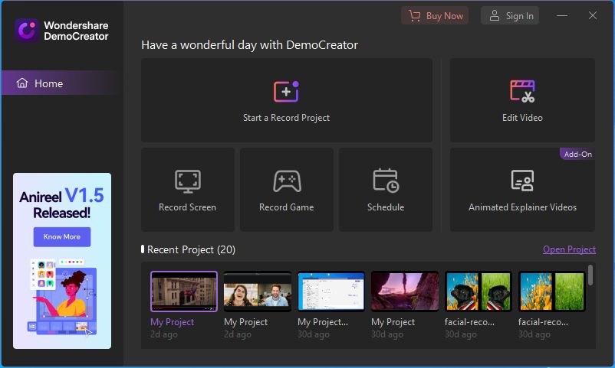This screenshot has height=368, width=615.
Task: Click the Have a wonderful day greeting text
Action: [249, 45]
